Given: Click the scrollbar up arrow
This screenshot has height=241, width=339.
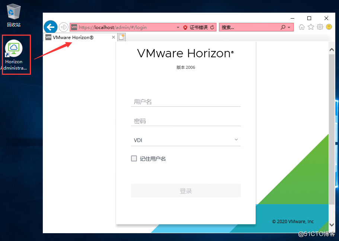Looking at the screenshot, I should pos(332,50).
